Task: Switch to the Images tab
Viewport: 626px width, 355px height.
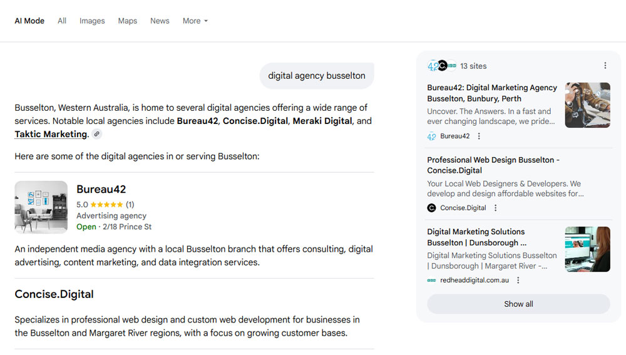Action: pos(92,21)
